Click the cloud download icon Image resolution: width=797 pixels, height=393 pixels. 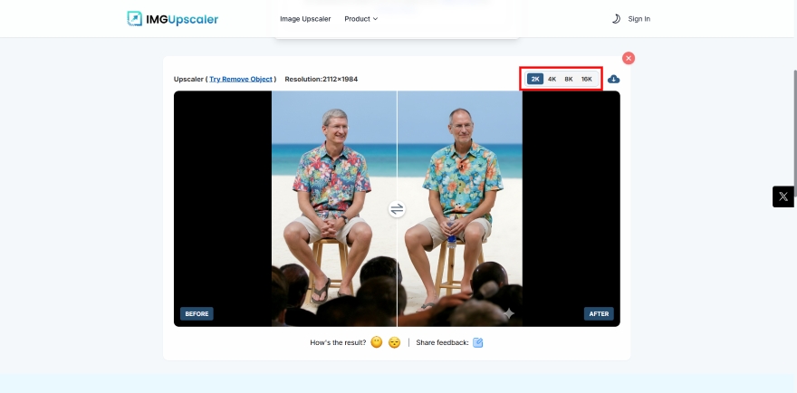pyautogui.click(x=614, y=79)
